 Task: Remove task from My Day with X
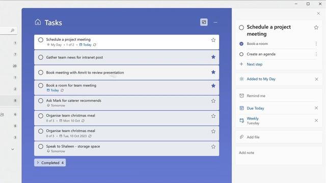(316, 79)
